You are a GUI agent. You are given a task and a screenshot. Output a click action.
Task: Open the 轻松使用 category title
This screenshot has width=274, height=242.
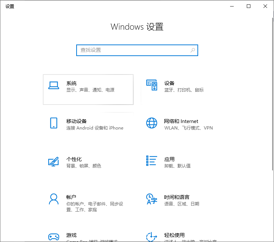pyautogui.click(x=175, y=235)
